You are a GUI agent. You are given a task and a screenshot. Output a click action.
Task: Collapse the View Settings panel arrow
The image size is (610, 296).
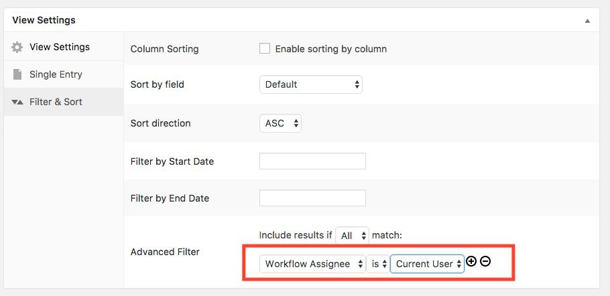[x=587, y=21]
